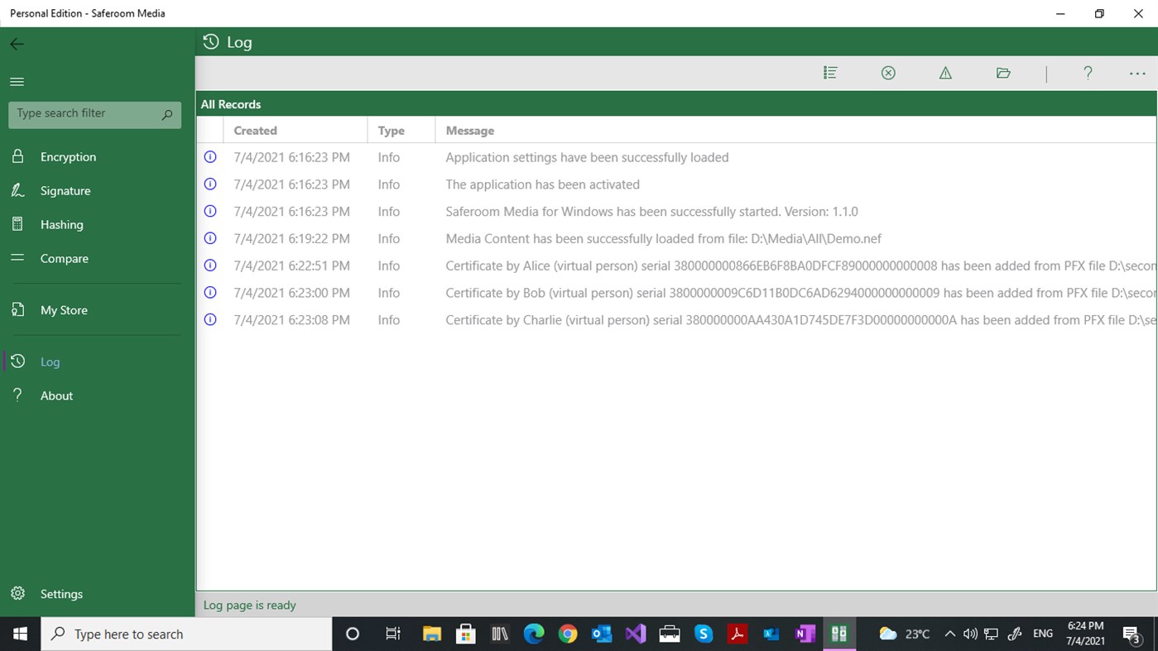
Task: Show warnings via the triangle icon
Action: point(944,73)
